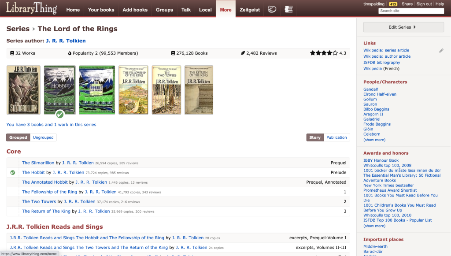
Task: Open The Fellowship of the Ring title link
Action: point(49,192)
